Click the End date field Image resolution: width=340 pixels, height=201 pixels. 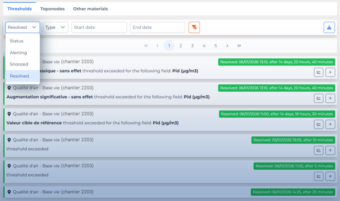click(x=157, y=27)
